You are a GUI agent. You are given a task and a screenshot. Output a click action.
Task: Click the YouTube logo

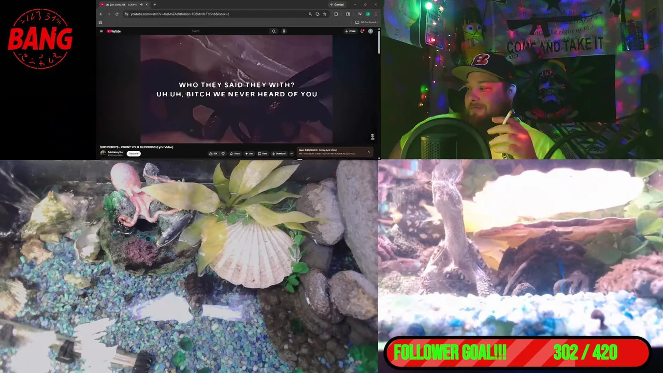pyautogui.click(x=113, y=31)
